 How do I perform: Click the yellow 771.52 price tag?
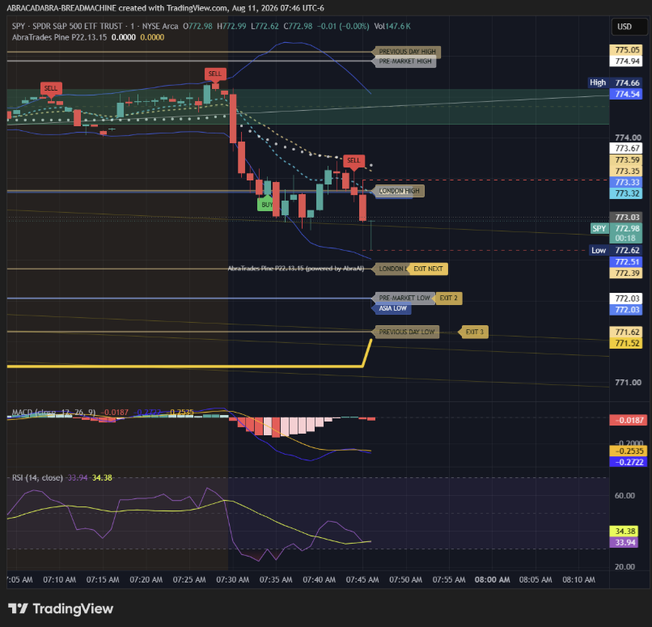click(626, 343)
